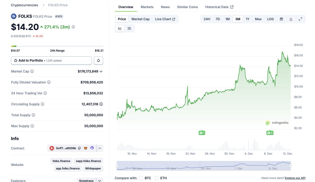Image resolution: width=315 pixels, height=182 pixels.
Task: Click the chart event marker labeled 3
Action: point(270,133)
